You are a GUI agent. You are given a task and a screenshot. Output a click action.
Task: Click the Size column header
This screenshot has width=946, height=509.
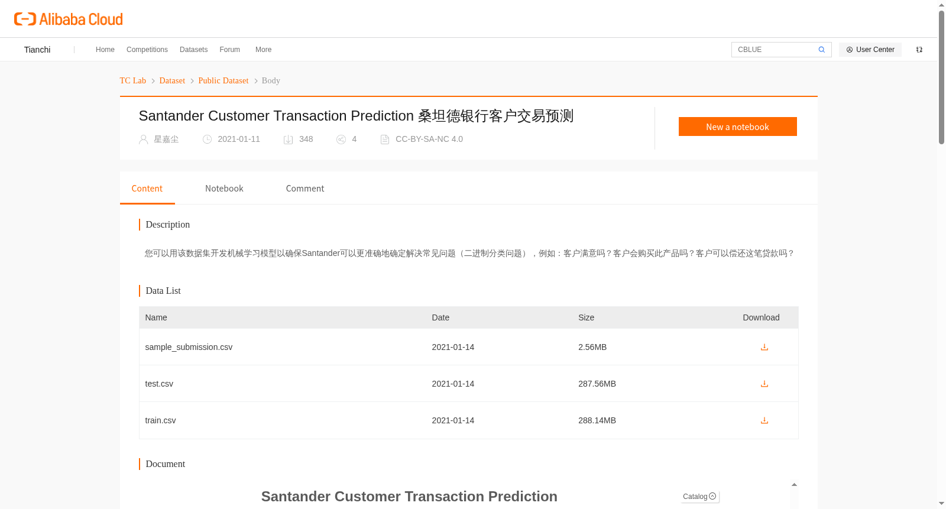(587, 317)
